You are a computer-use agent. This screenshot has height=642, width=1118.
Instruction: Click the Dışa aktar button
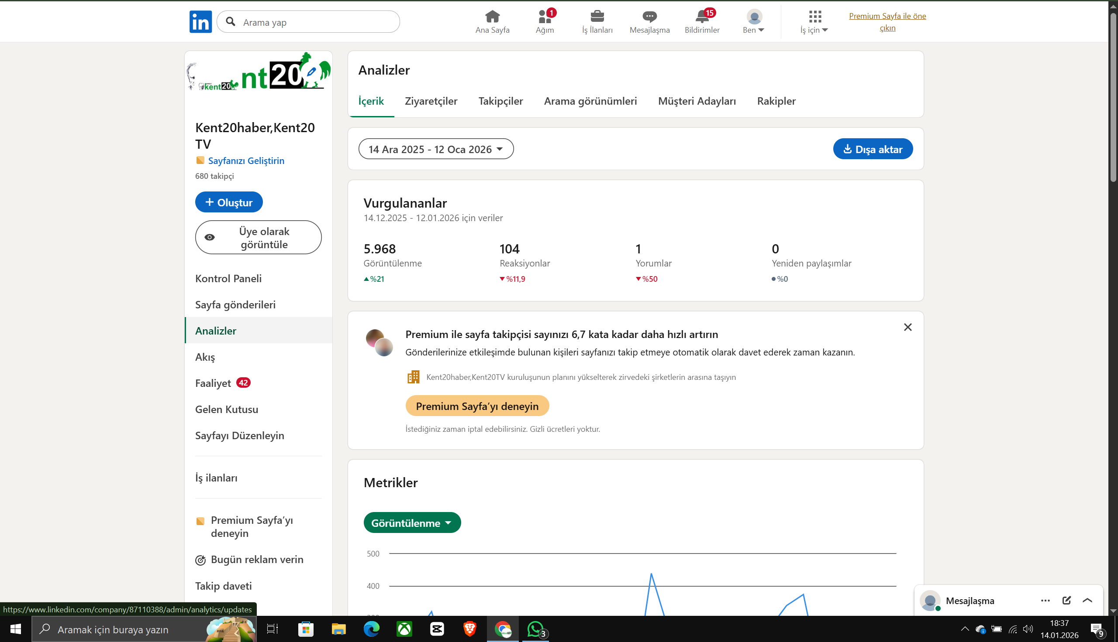click(873, 149)
